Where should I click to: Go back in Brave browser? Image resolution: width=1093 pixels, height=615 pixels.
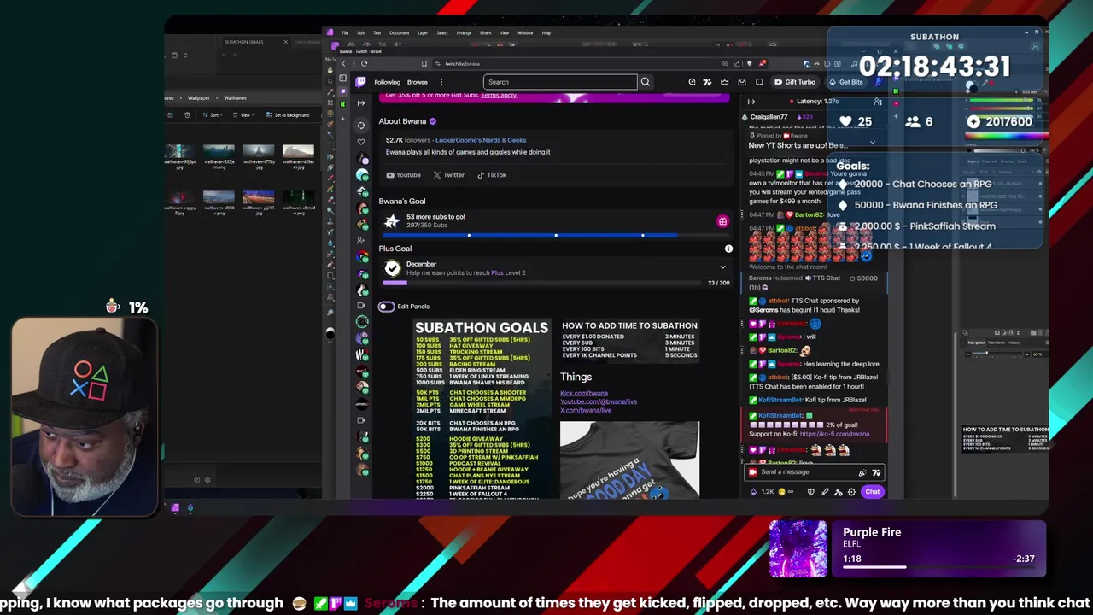point(343,63)
